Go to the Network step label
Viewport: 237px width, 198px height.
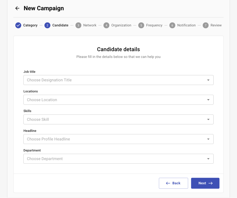90,25
